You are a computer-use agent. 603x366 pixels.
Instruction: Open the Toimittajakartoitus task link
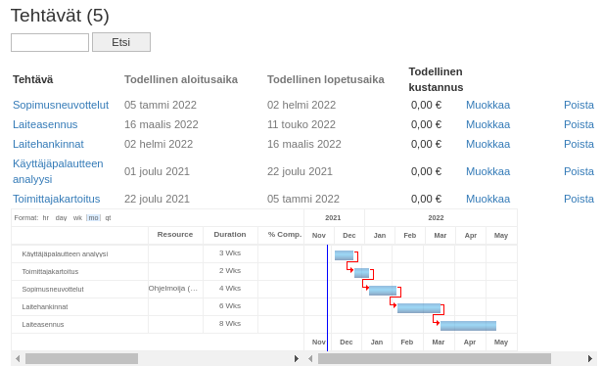(x=56, y=199)
